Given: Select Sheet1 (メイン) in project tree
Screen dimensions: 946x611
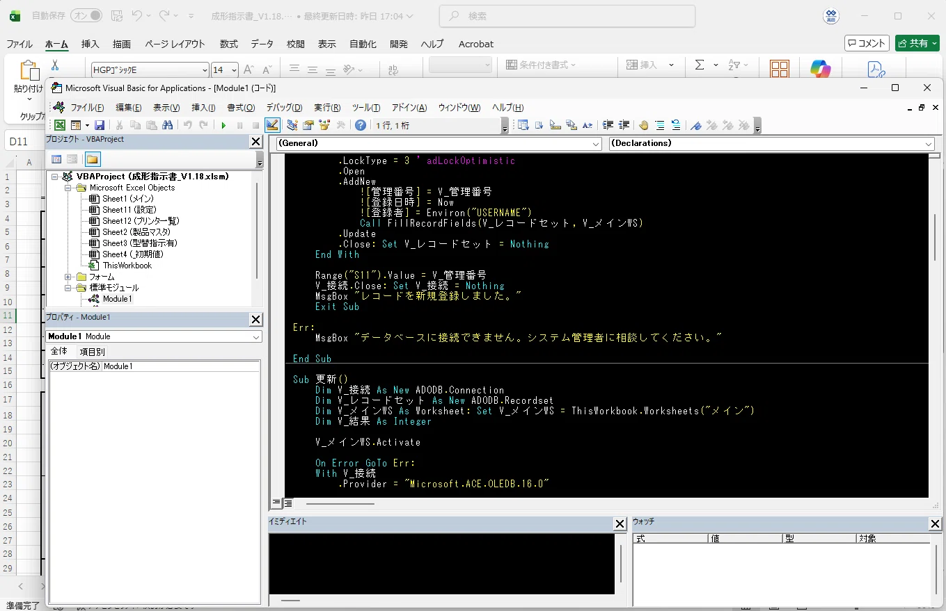Looking at the screenshot, I should [128, 199].
